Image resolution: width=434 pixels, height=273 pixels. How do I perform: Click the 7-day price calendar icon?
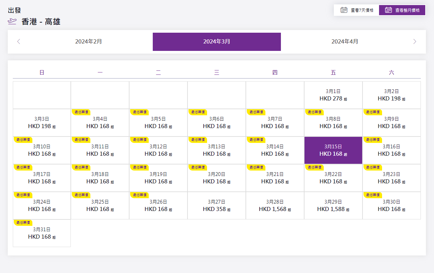pyautogui.click(x=344, y=10)
